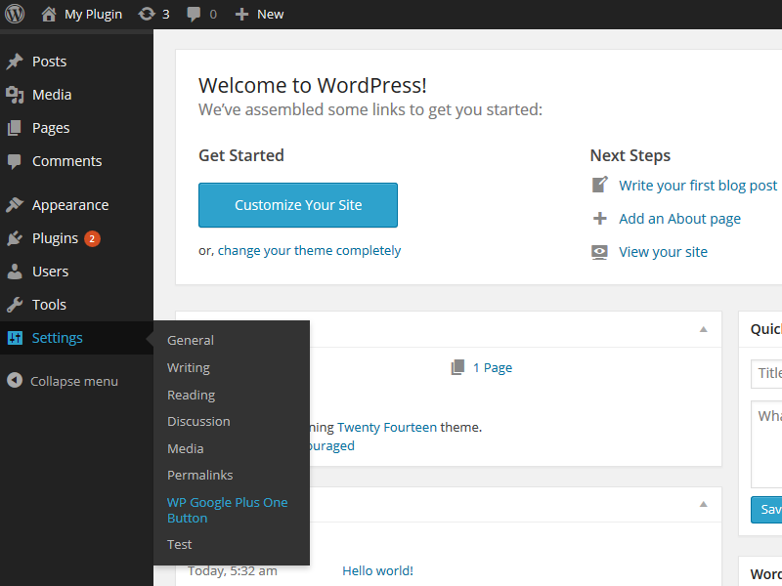The image size is (782, 586).
Task: Click the Quick Draft content text area
Action: pos(766,444)
